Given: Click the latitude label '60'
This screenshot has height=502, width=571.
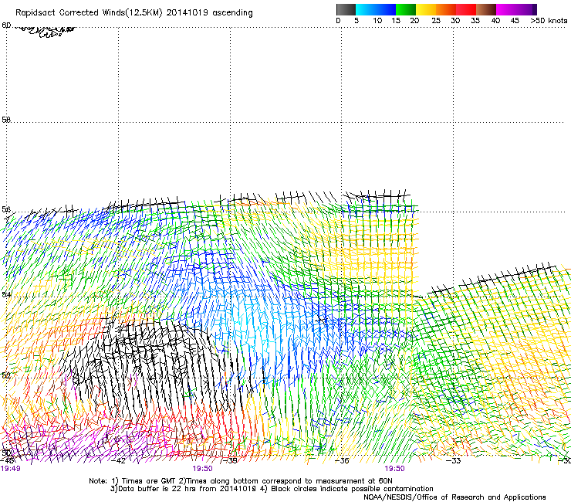Looking at the screenshot, I should (x=6, y=25).
